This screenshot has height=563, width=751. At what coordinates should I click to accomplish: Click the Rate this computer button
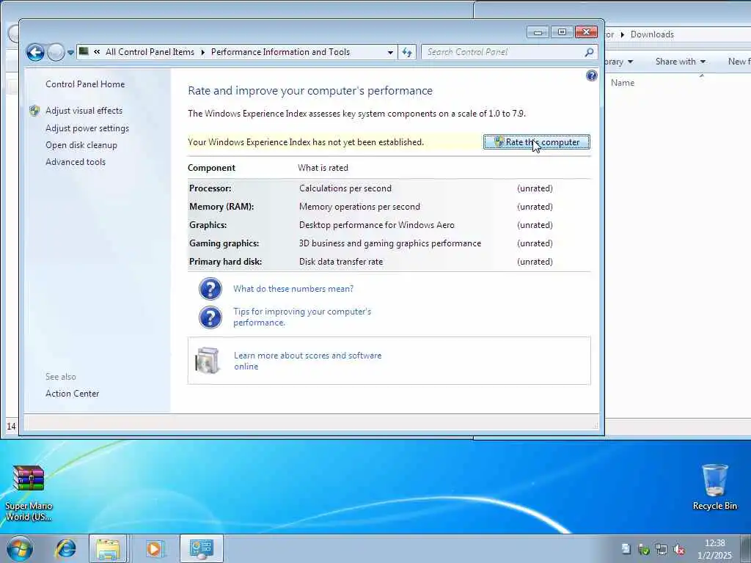(x=536, y=142)
